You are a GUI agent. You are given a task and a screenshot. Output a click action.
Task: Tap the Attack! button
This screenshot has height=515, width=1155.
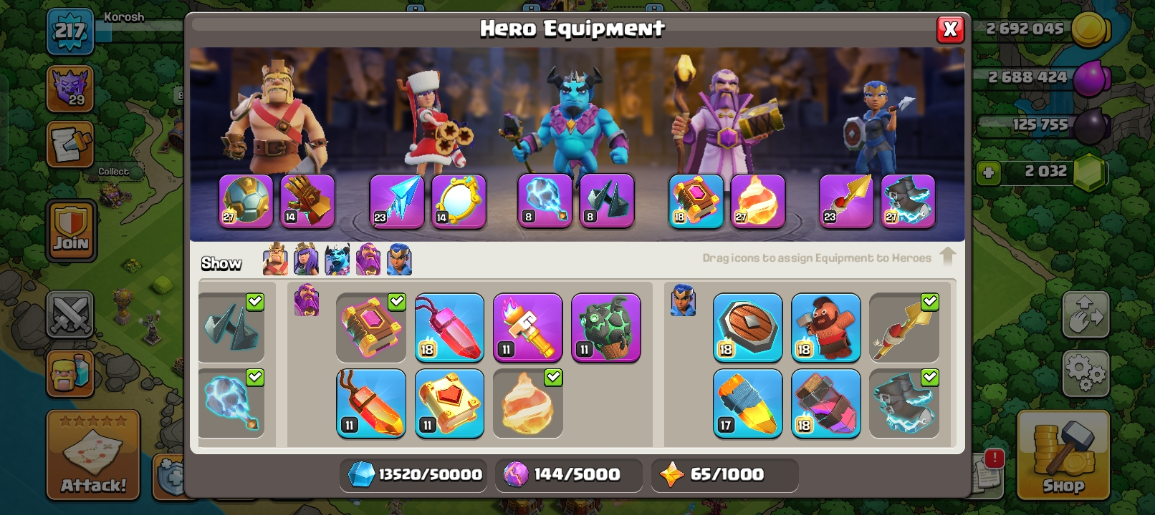(93, 455)
